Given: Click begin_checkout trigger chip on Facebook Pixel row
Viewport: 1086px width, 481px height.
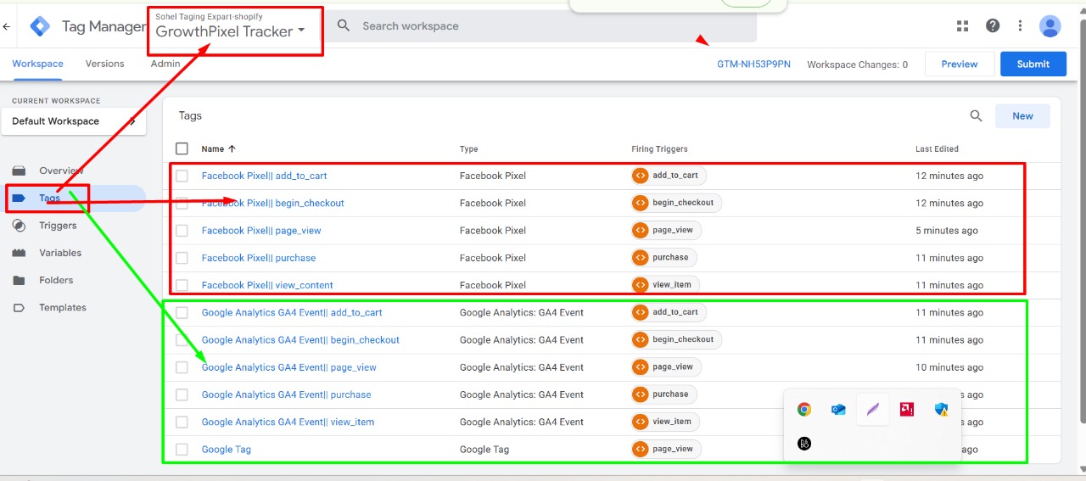Looking at the screenshot, I should pos(677,203).
